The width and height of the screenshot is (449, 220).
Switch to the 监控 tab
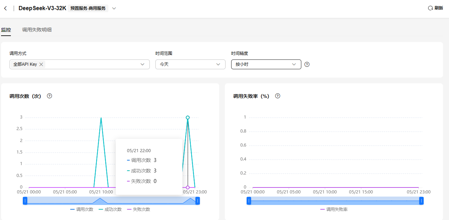click(6, 30)
